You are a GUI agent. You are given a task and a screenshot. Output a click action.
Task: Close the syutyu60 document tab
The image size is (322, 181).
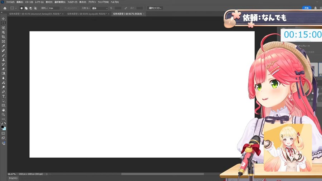[109, 14]
